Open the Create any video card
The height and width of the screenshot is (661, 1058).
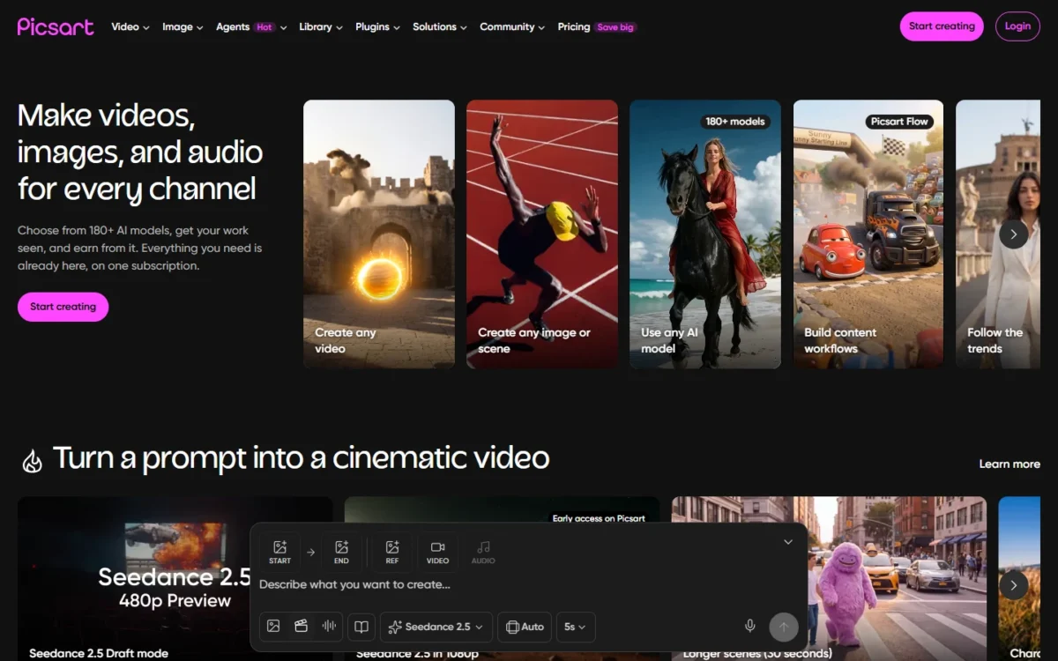pos(379,234)
